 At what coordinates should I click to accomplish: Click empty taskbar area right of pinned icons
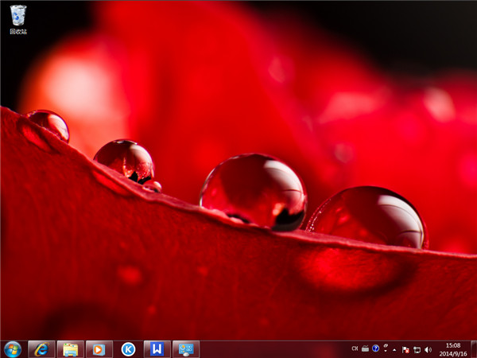270,349
